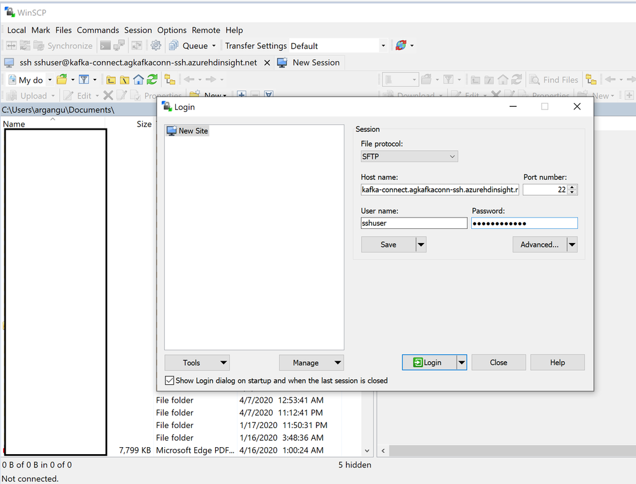Select New Site in the site list
This screenshot has height=484, width=636.
pos(187,130)
